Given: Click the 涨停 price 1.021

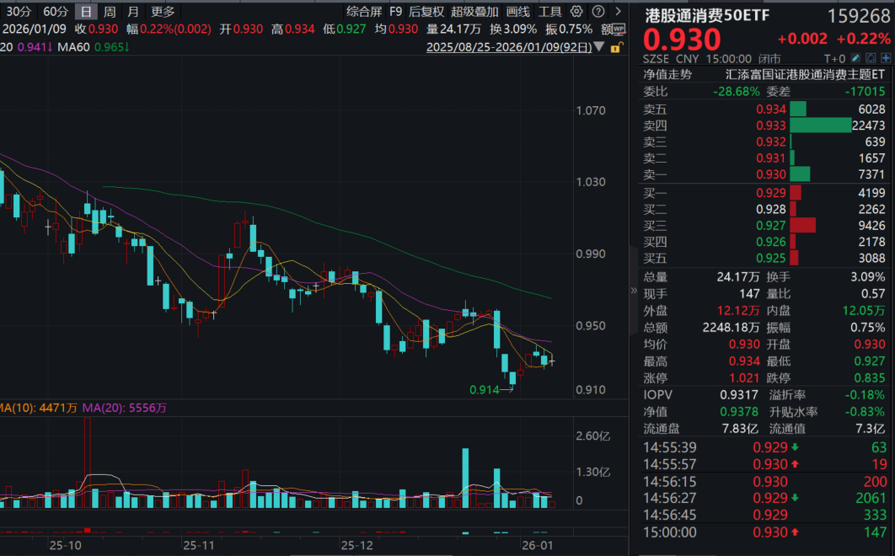Looking at the screenshot, I should tap(744, 378).
